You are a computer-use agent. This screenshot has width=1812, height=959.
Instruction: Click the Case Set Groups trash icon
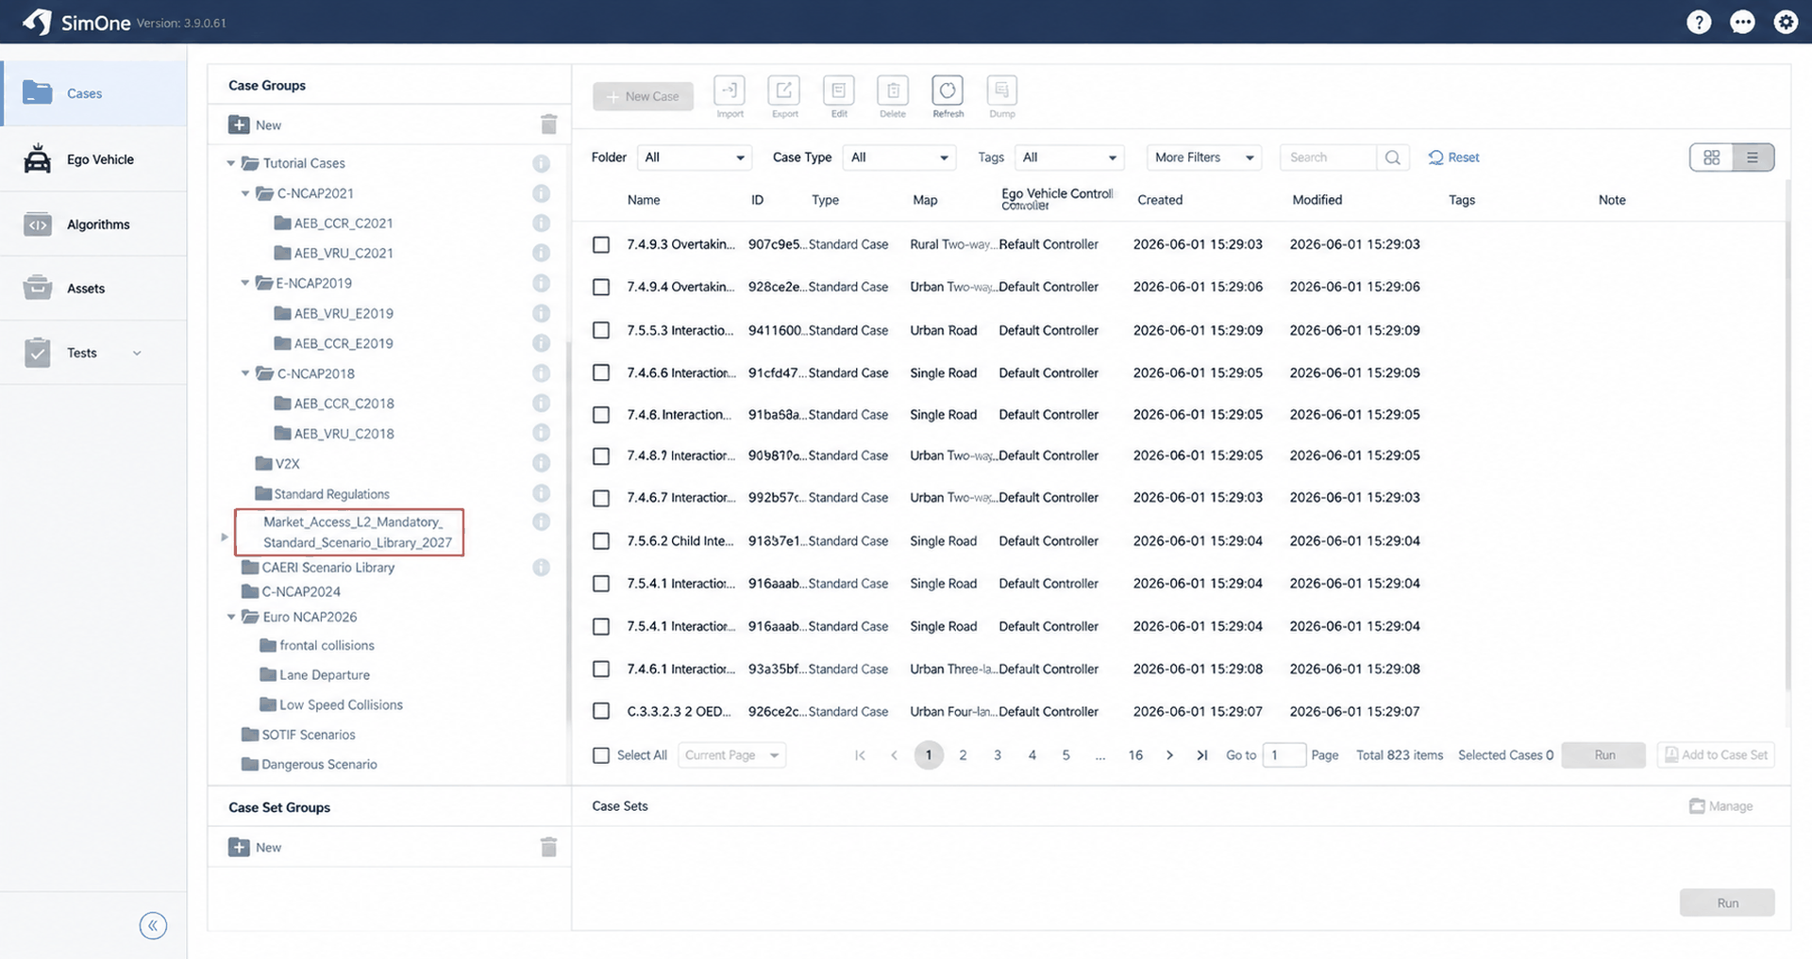click(548, 847)
